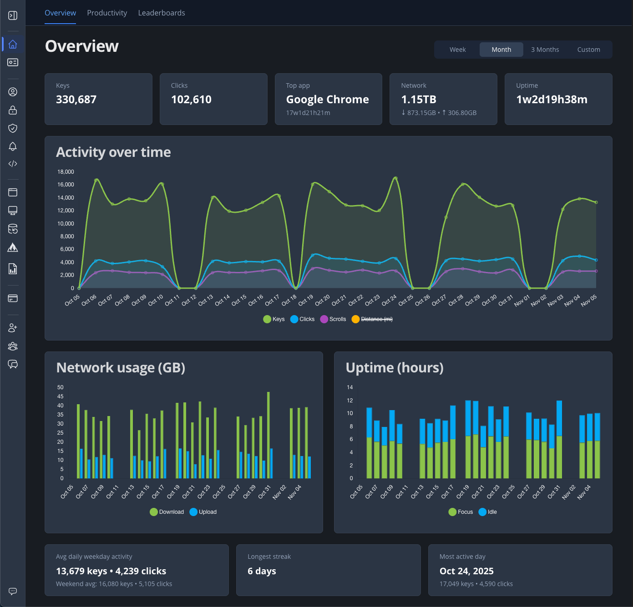This screenshot has height=607, width=633.
Task: Open the Leaderboards tab
Action: pos(162,13)
